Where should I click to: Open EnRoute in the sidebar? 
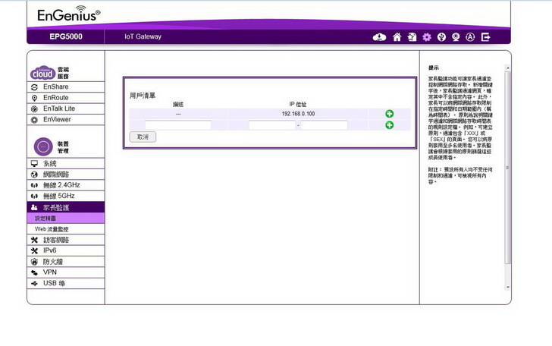65,98
